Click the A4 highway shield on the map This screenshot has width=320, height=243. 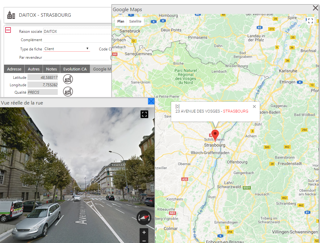point(115,54)
